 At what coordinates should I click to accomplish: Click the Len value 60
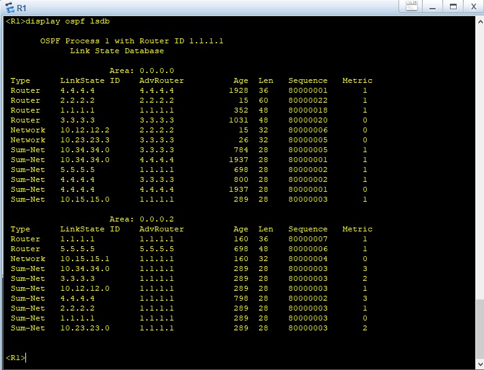tap(263, 100)
